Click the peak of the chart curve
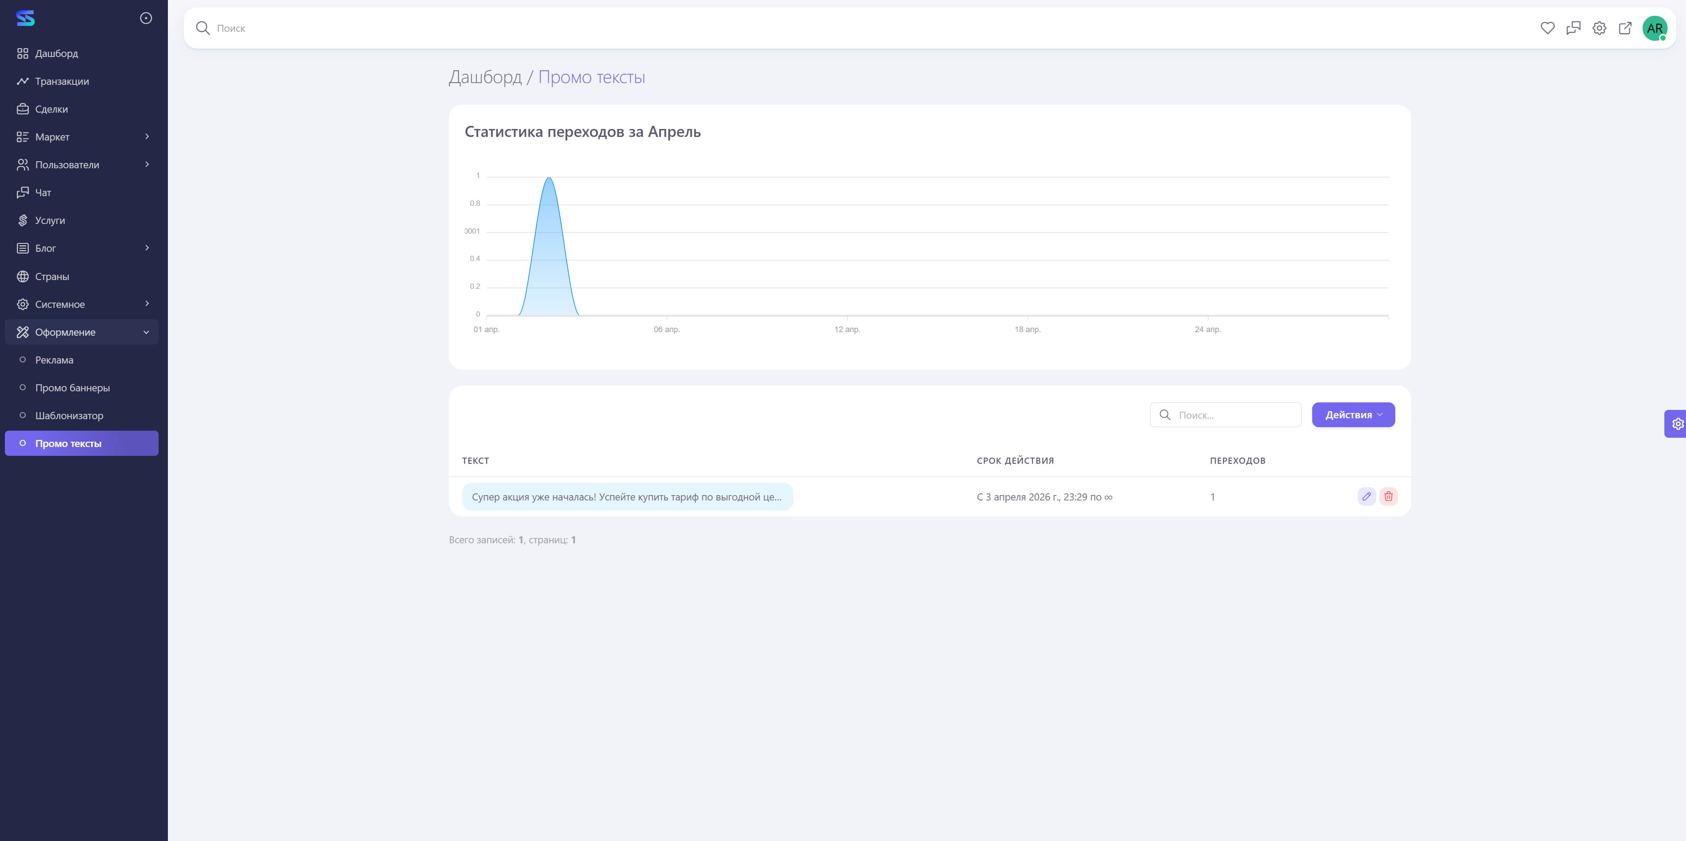Viewport: 1686px width, 841px height. tap(548, 178)
